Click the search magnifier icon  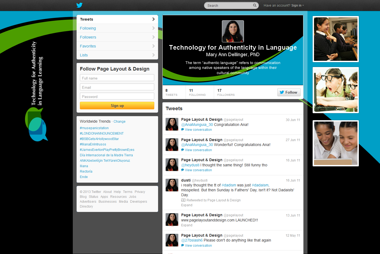255,5
